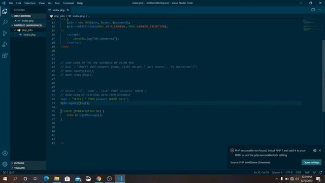This screenshot has height=183, width=325.
Task: Open File Explorer from taskbar
Action: point(57,178)
